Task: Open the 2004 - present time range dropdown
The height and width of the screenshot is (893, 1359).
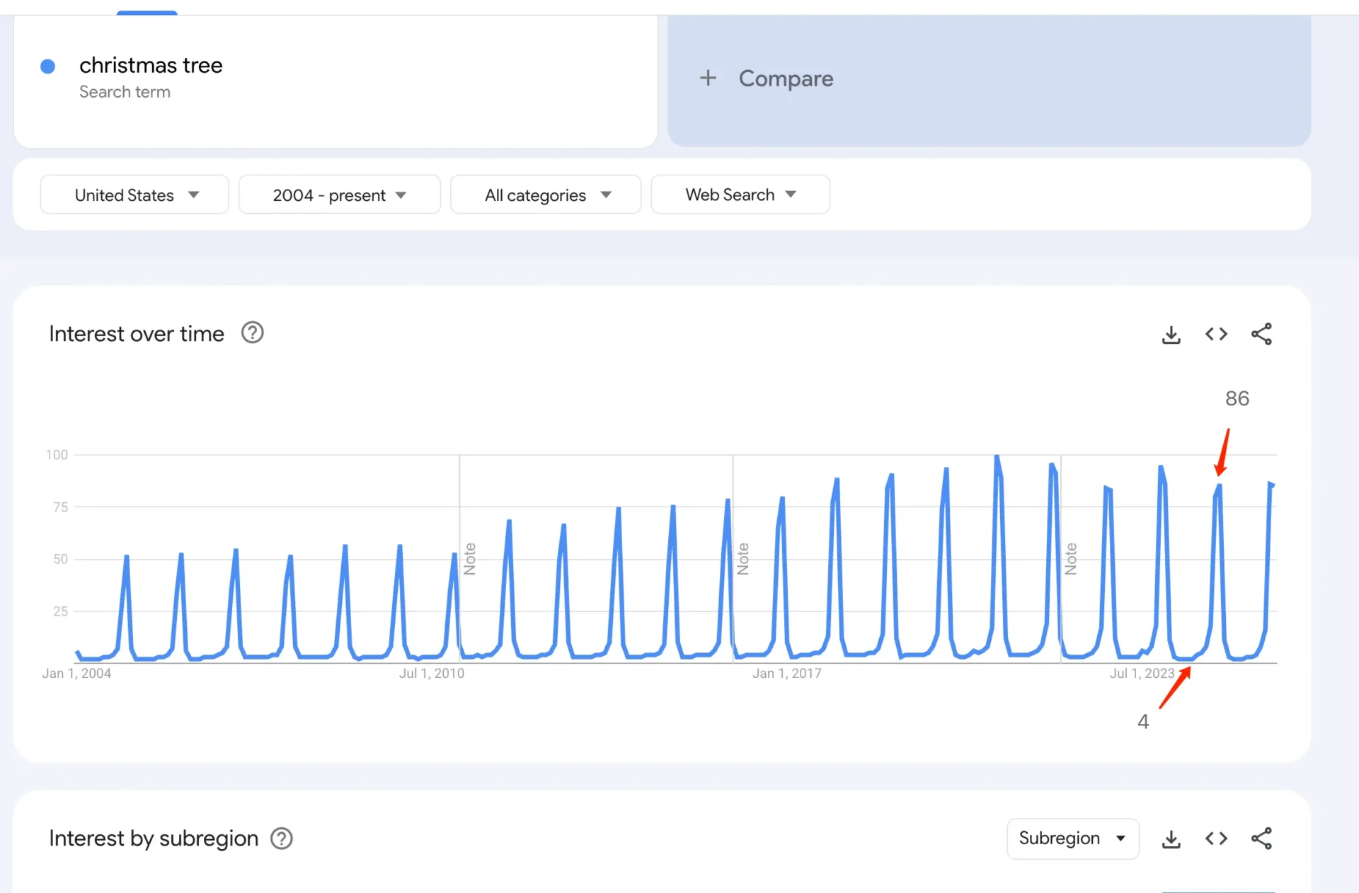Action: [x=339, y=195]
